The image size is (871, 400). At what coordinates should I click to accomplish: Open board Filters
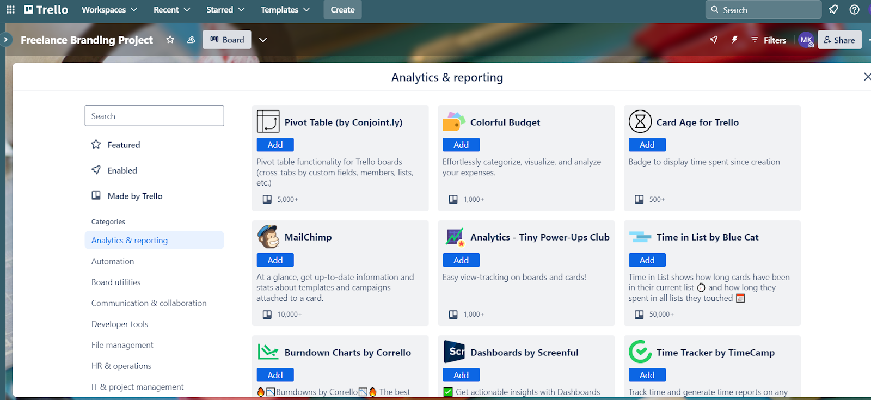[x=769, y=40]
